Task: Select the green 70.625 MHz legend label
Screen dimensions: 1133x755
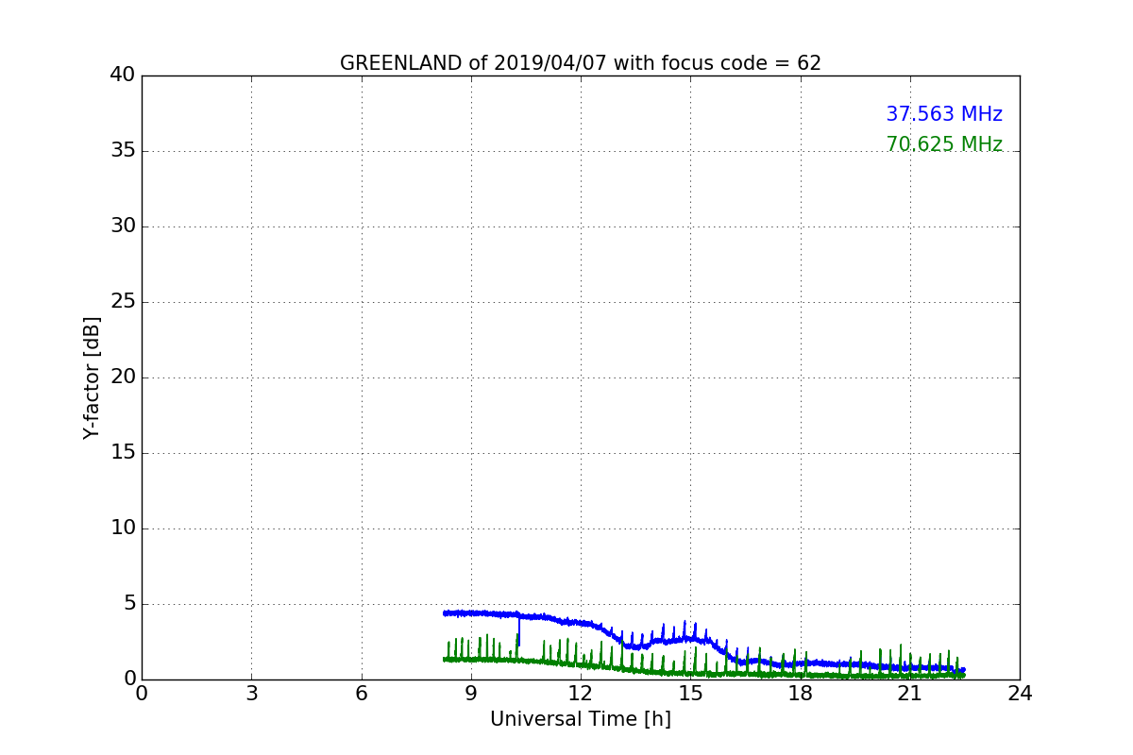Action: pos(944,144)
